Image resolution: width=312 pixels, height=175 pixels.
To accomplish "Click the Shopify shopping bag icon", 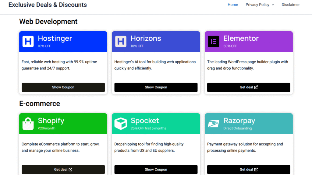I will (x=28, y=124).
